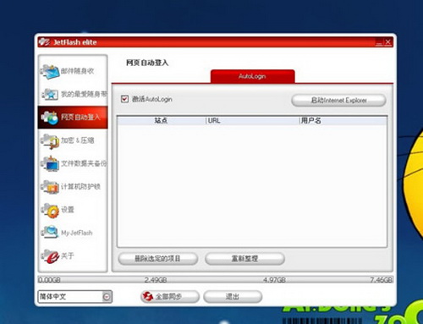This screenshot has height=324, width=423.
Task: Open the My JetFlash icon
Action: coord(50,233)
